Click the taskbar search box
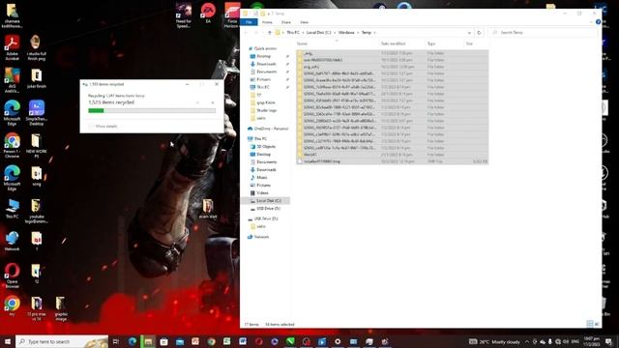Viewport: 619px width, 348px height. [62, 341]
